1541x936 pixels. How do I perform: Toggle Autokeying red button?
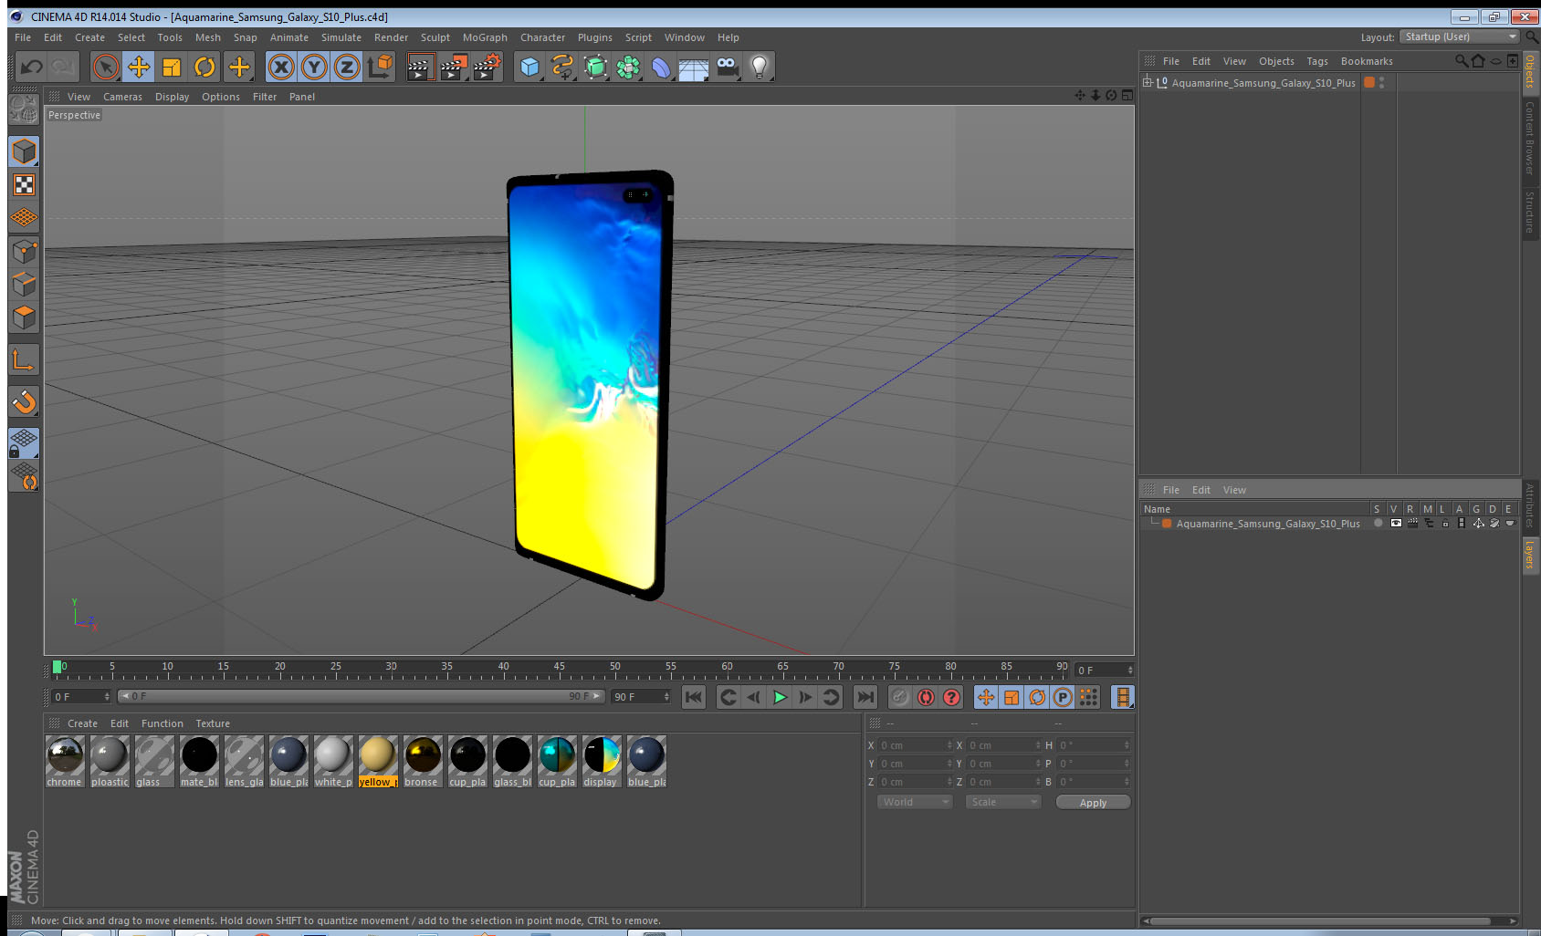pos(926,698)
